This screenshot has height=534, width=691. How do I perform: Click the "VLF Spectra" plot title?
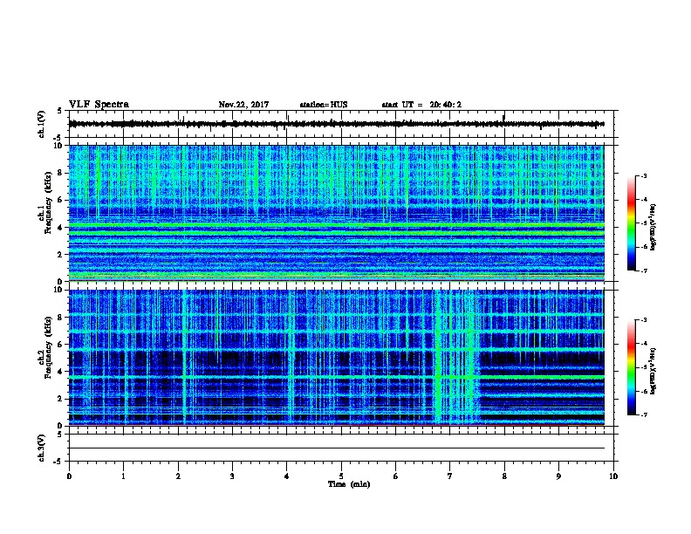[x=99, y=105]
